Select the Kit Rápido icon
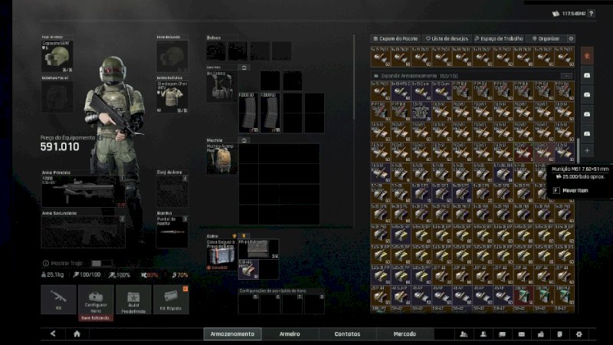The width and height of the screenshot is (613, 345). [171, 300]
